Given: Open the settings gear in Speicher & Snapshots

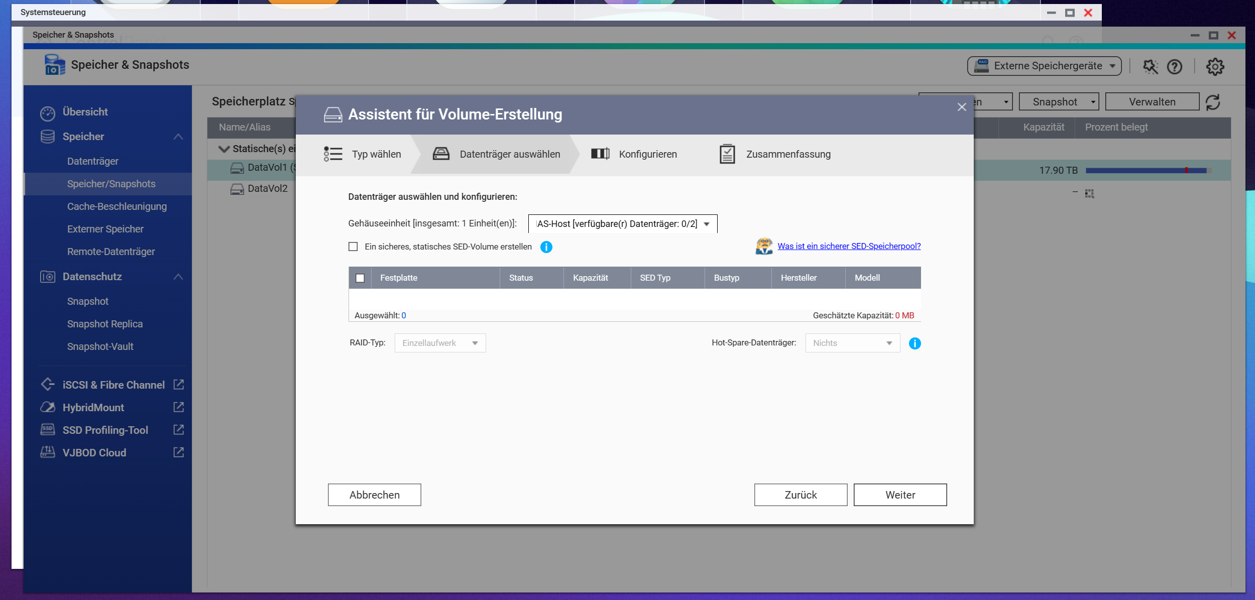Looking at the screenshot, I should coord(1215,66).
